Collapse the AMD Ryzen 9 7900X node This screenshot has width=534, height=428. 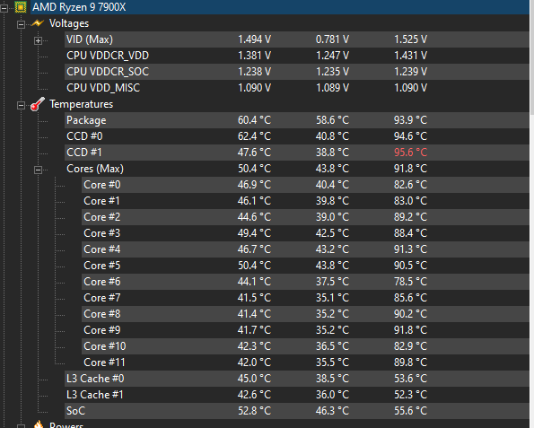coord(4,8)
